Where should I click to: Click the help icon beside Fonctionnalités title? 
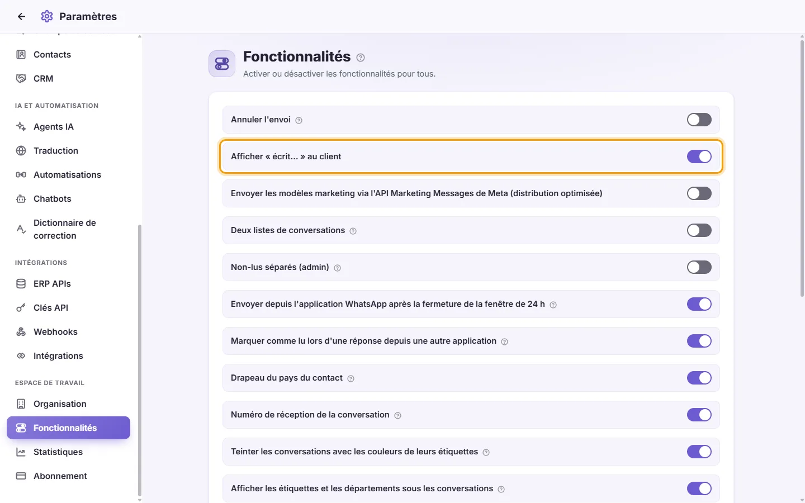coord(361,58)
